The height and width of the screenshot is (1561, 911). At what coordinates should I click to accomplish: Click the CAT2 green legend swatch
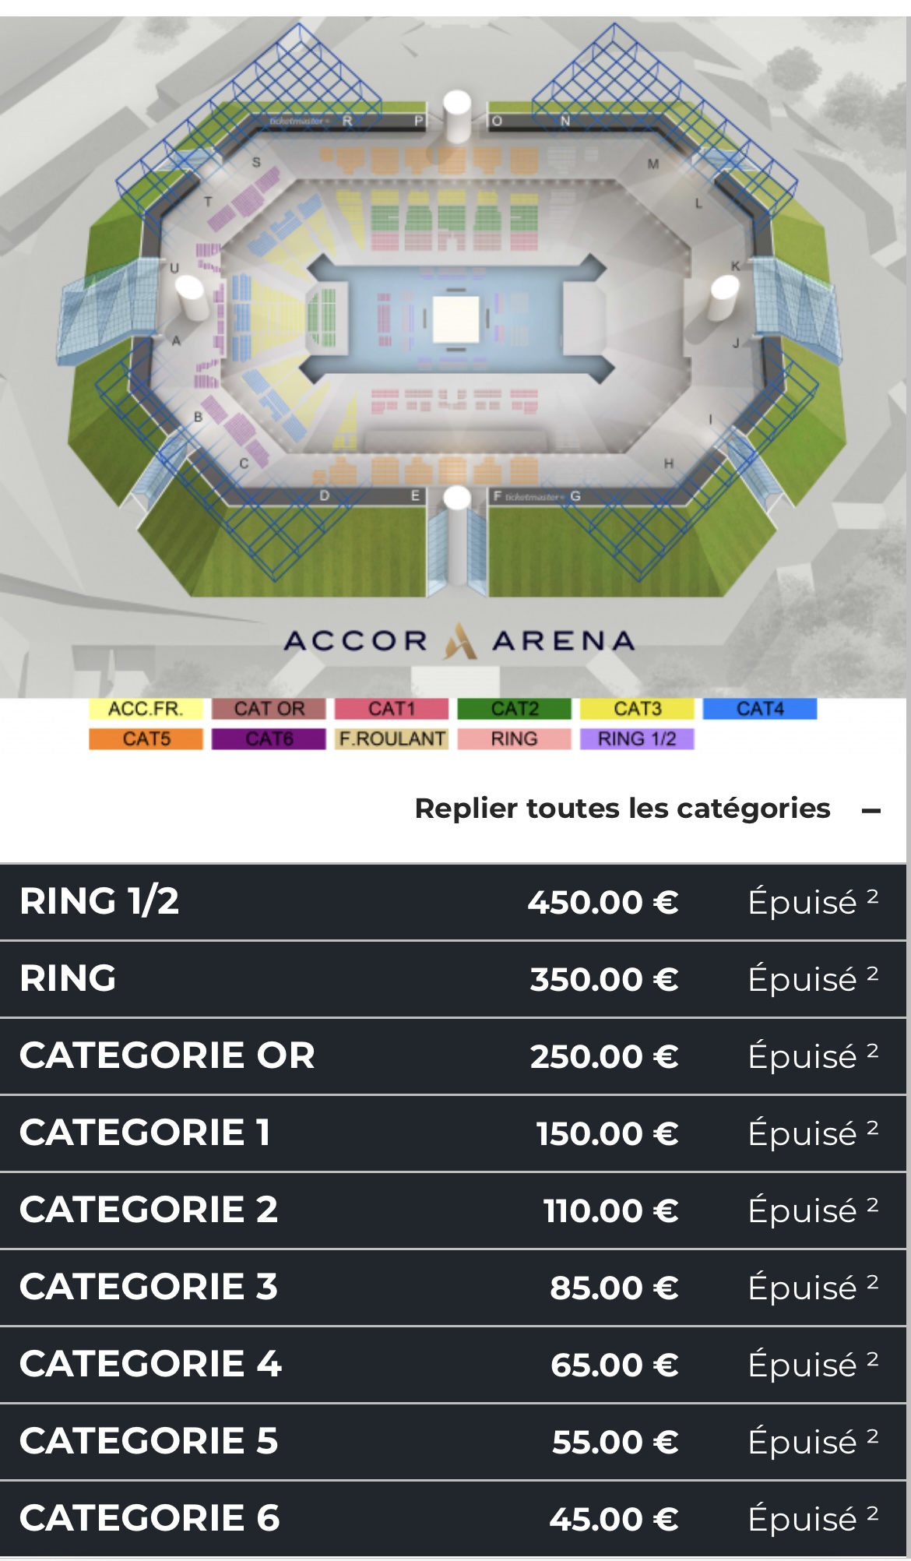click(x=514, y=709)
